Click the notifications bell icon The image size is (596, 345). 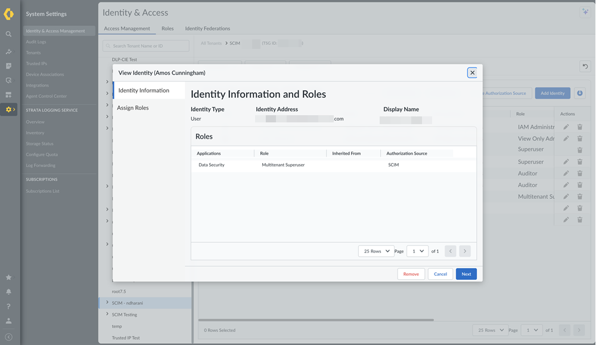tap(8, 292)
